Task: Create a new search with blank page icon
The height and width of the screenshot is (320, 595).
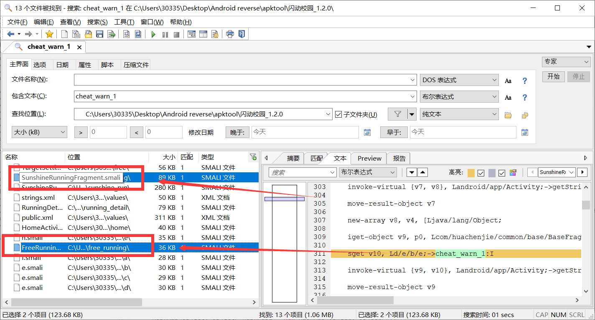Action: pyautogui.click(x=65, y=34)
